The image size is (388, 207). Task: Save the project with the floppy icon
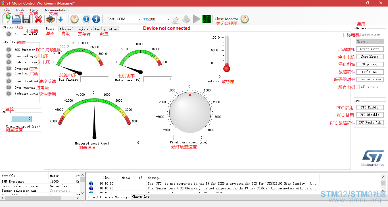[x=26, y=19]
